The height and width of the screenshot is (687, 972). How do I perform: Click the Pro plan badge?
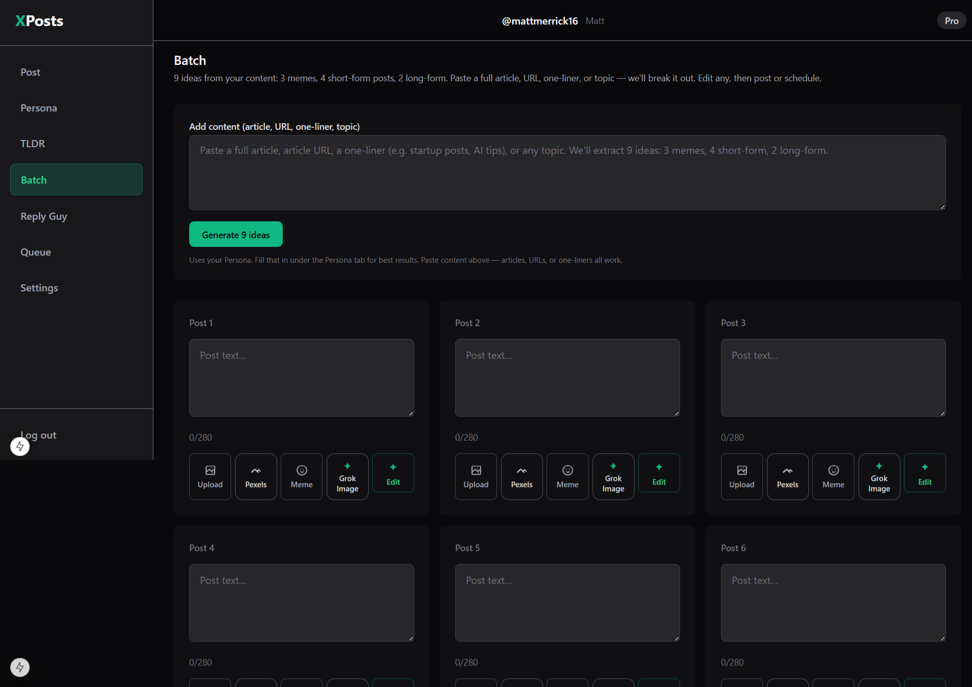point(951,21)
